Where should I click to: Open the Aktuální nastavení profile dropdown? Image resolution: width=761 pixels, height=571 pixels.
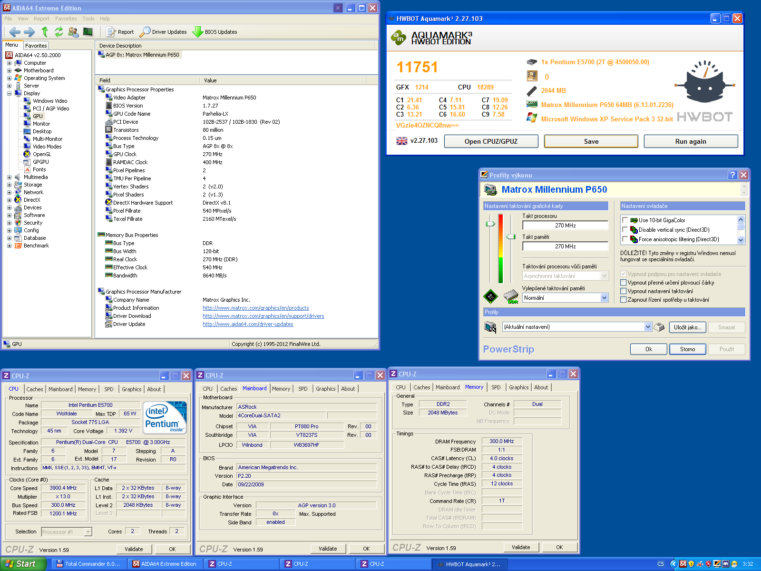click(648, 327)
